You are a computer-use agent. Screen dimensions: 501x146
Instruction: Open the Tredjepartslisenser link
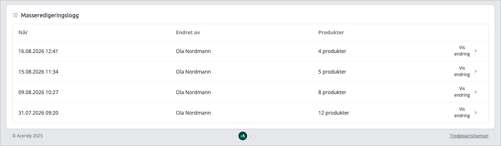[469, 136]
